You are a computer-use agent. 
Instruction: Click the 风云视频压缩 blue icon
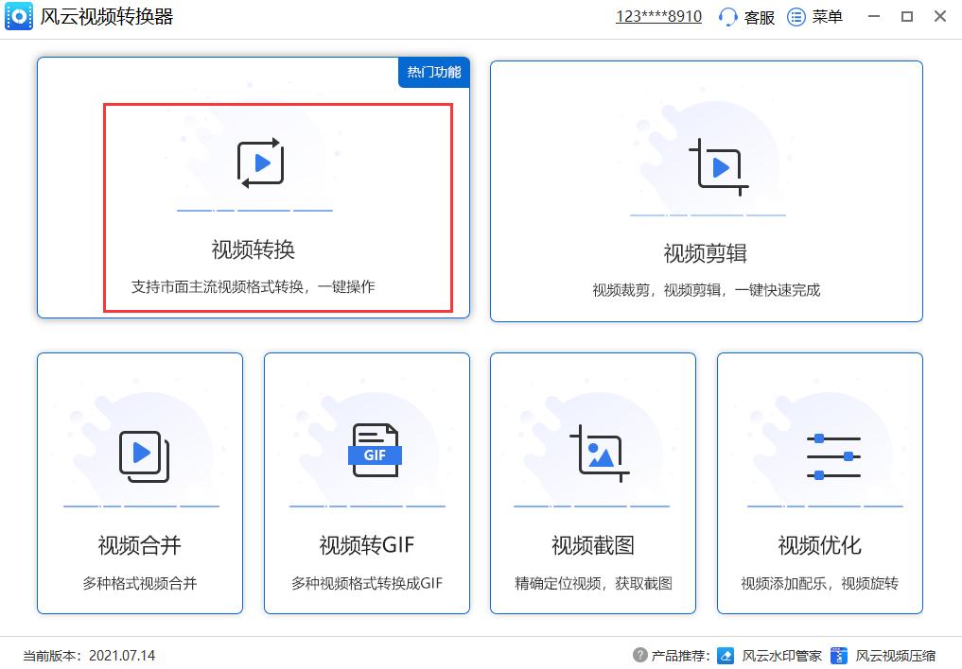(838, 654)
